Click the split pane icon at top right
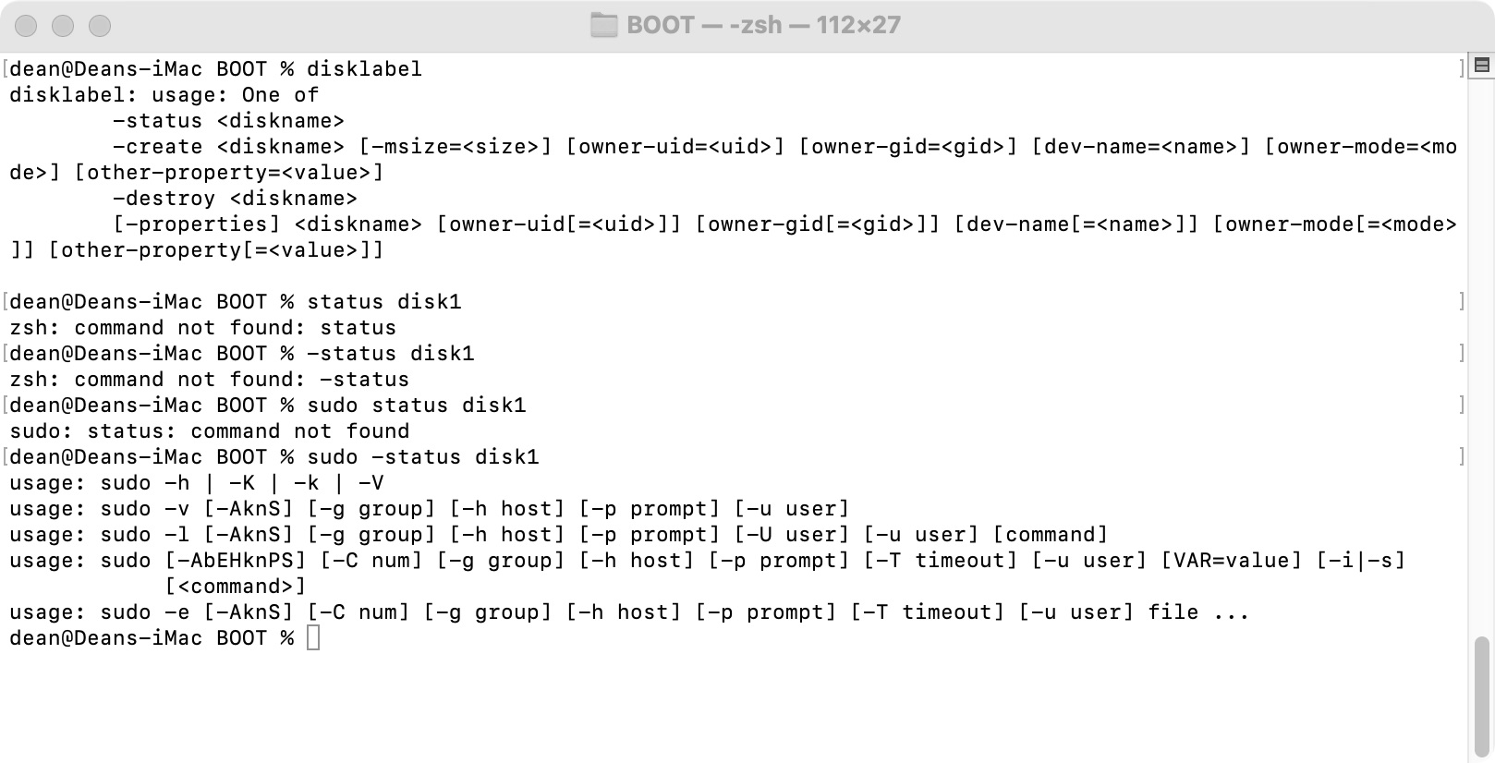 [x=1482, y=65]
